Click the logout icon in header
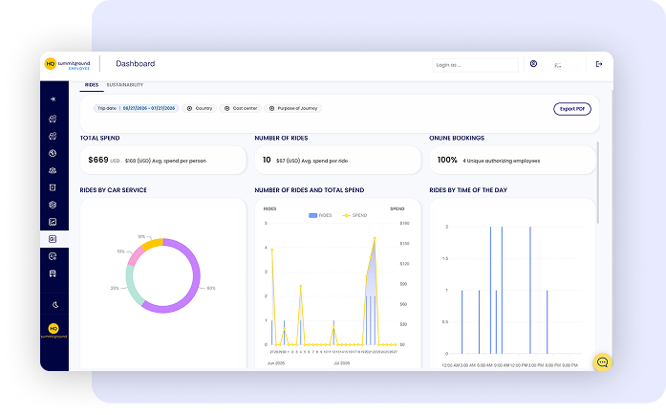This screenshot has height=415, width=666. 599,64
